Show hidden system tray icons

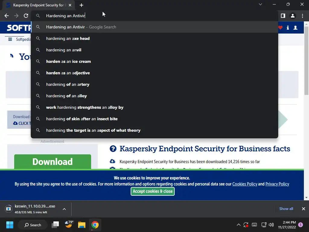(x=238, y=225)
